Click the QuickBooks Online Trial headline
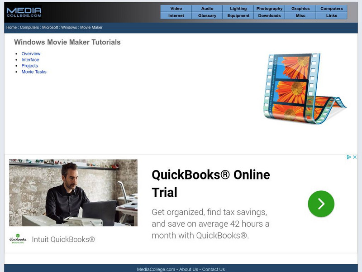Viewport: 362px width, 272px height. pos(211,184)
